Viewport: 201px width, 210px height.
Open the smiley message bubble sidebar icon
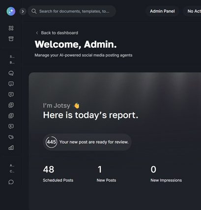pos(11,84)
